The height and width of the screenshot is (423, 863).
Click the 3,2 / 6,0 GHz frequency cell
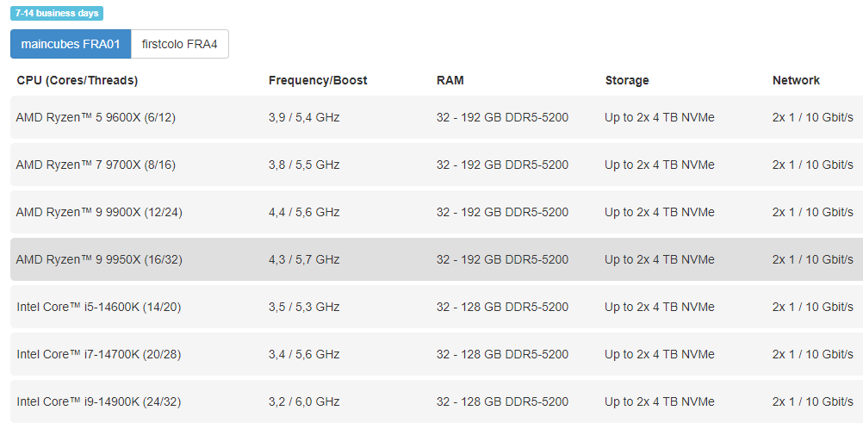304,401
